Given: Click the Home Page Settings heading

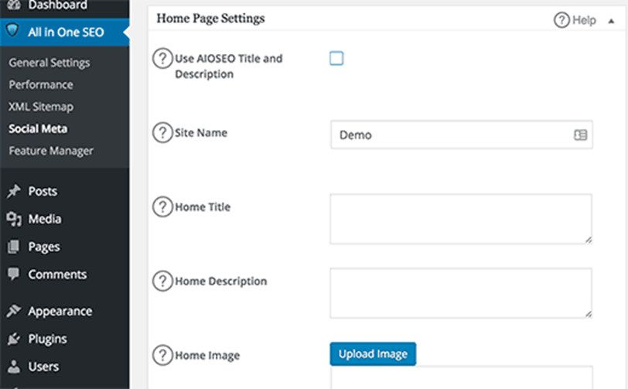Looking at the screenshot, I should pyautogui.click(x=210, y=19).
